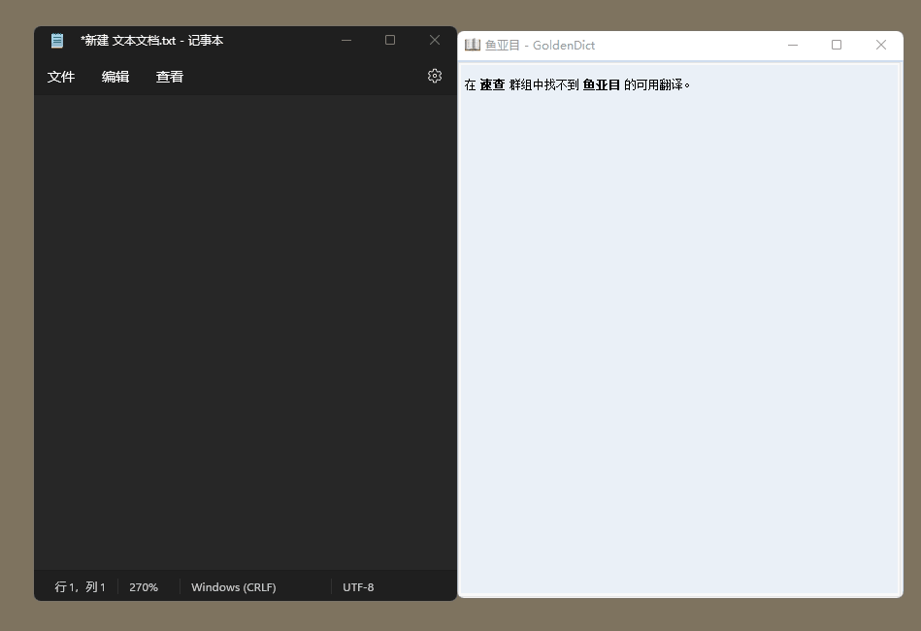Open Notepad settings via the gear icon
This screenshot has width=921, height=631.
coord(435,76)
